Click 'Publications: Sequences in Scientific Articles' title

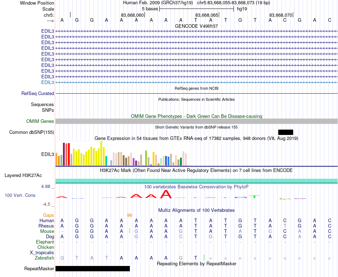point(196,99)
